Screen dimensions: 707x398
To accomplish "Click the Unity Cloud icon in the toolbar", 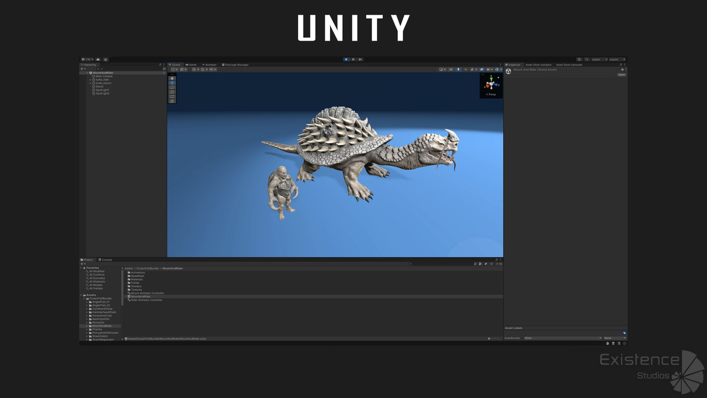I will (x=98, y=59).
